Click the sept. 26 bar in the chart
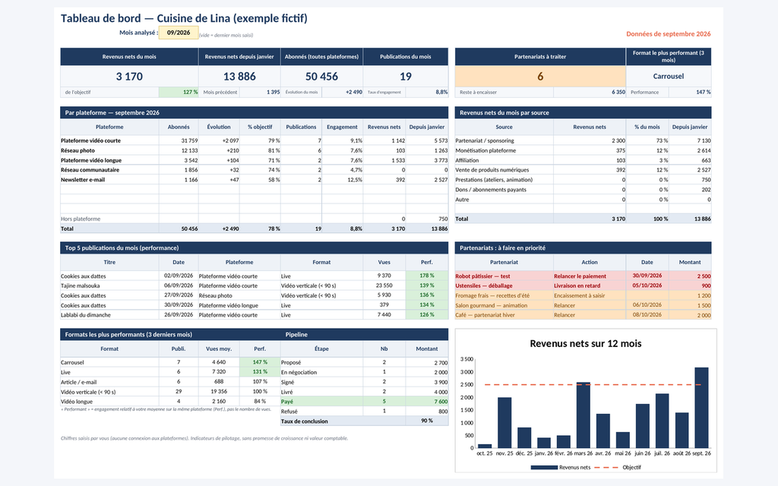 tap(701, 408)
